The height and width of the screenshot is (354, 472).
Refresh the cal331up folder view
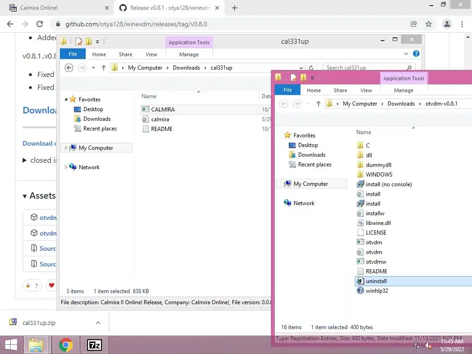(311, 68)
